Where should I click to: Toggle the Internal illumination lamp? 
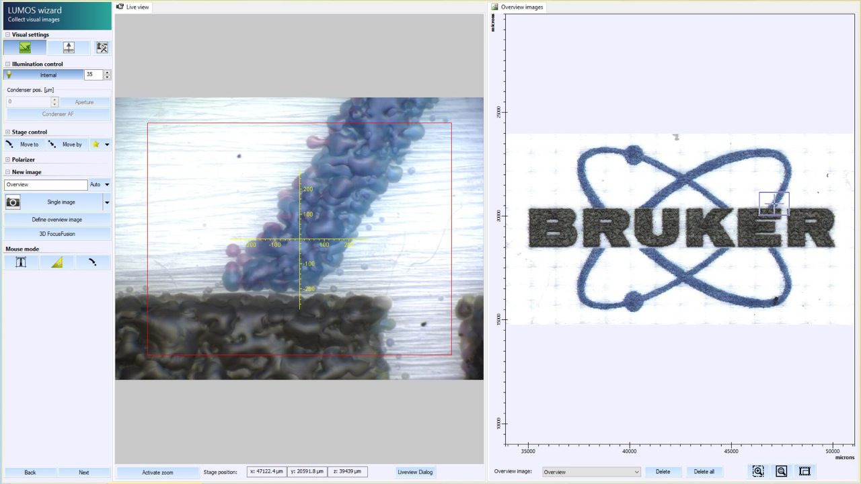click(x=44, y=75)
